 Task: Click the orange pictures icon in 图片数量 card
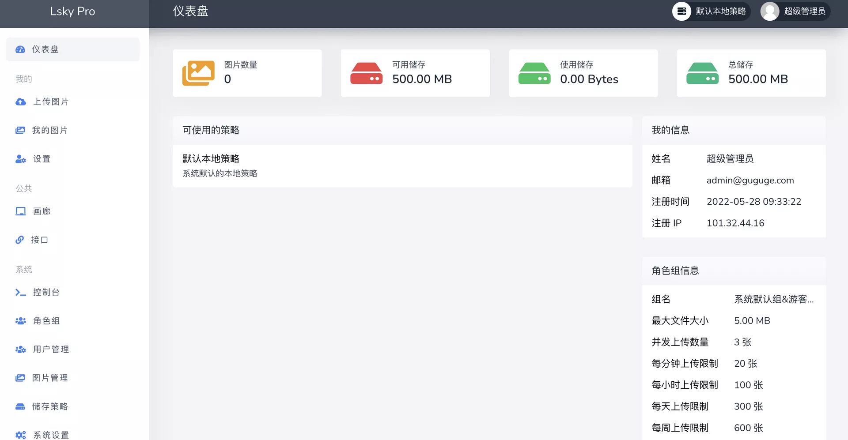click(199, 73)
